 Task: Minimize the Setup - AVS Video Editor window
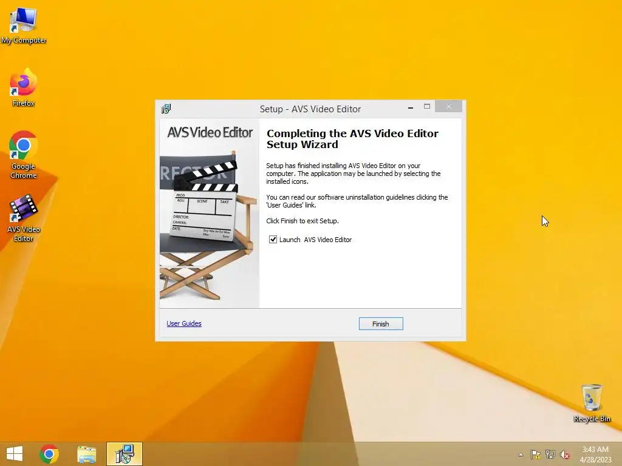point(411,107)
